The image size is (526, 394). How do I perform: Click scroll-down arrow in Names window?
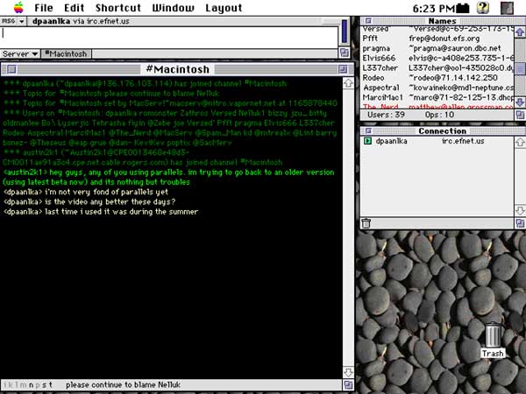click(x=520, y=102)
